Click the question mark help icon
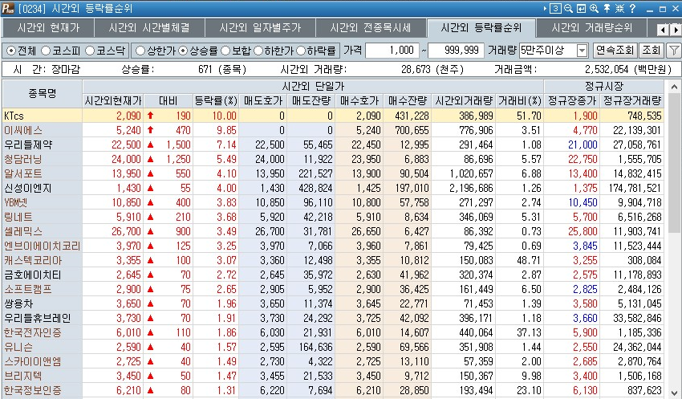 [632, 8]
